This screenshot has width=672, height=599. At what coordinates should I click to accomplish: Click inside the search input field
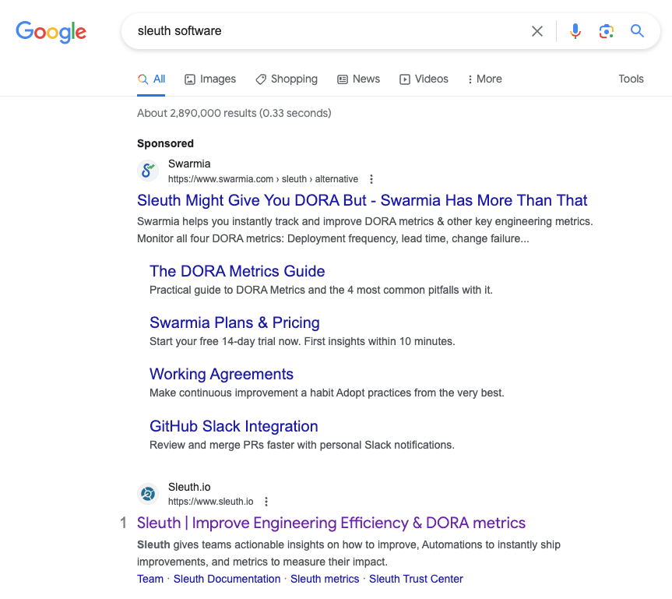tap(327, 31)
